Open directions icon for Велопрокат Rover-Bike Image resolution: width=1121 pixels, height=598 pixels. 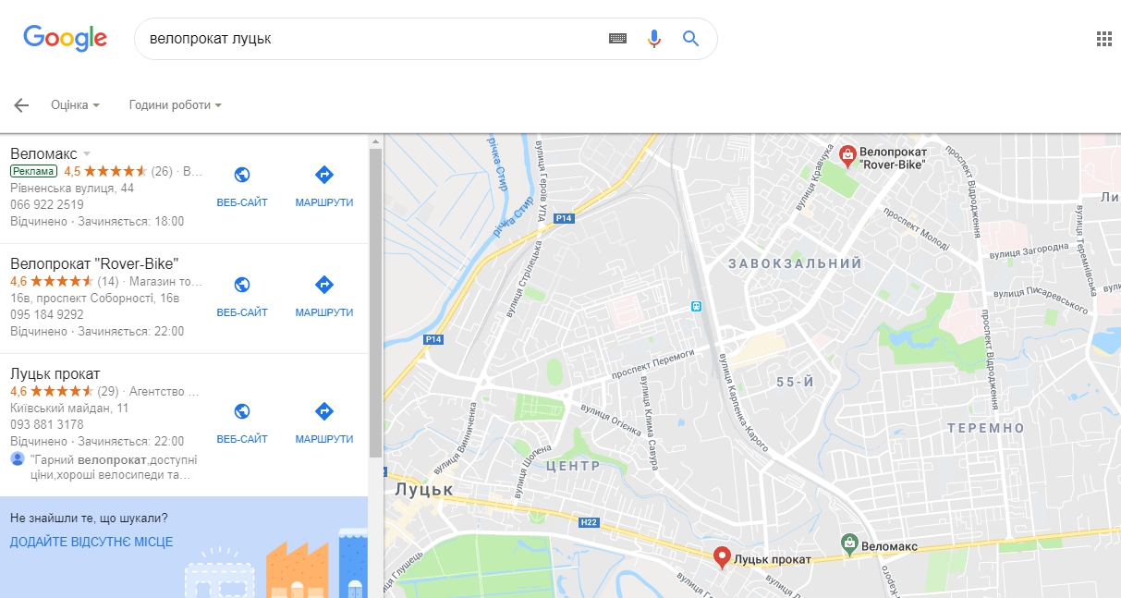point(324,285)
